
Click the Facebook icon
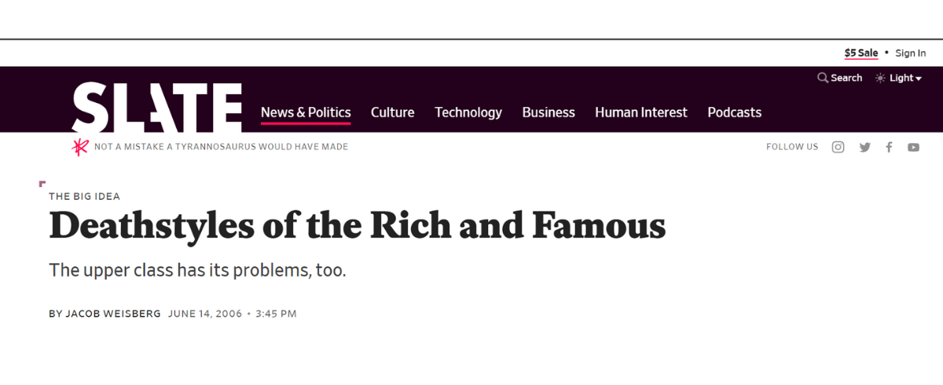(889, 147)
